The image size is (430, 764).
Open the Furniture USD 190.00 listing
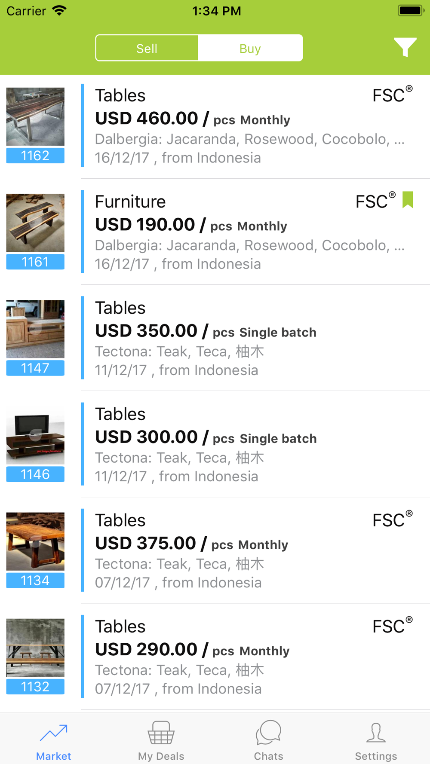pyautogui.click(x=249, y=232)
